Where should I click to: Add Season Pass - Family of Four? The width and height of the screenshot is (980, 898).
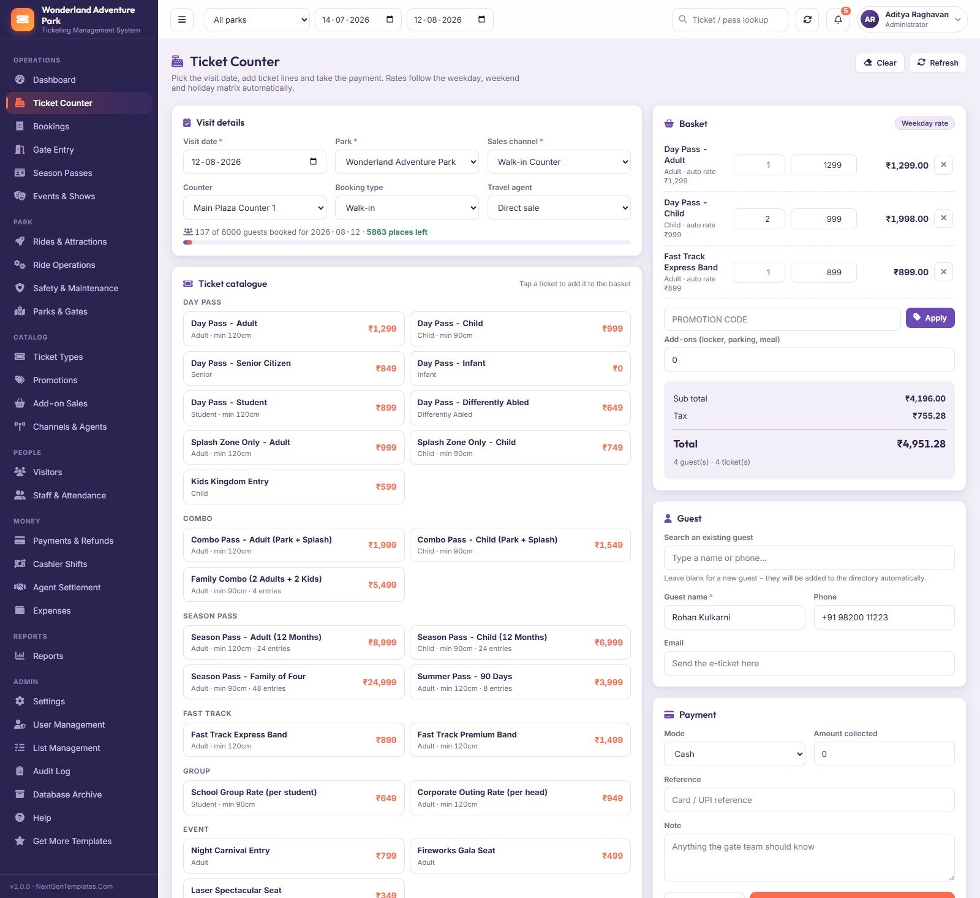(x=294, y=682)
